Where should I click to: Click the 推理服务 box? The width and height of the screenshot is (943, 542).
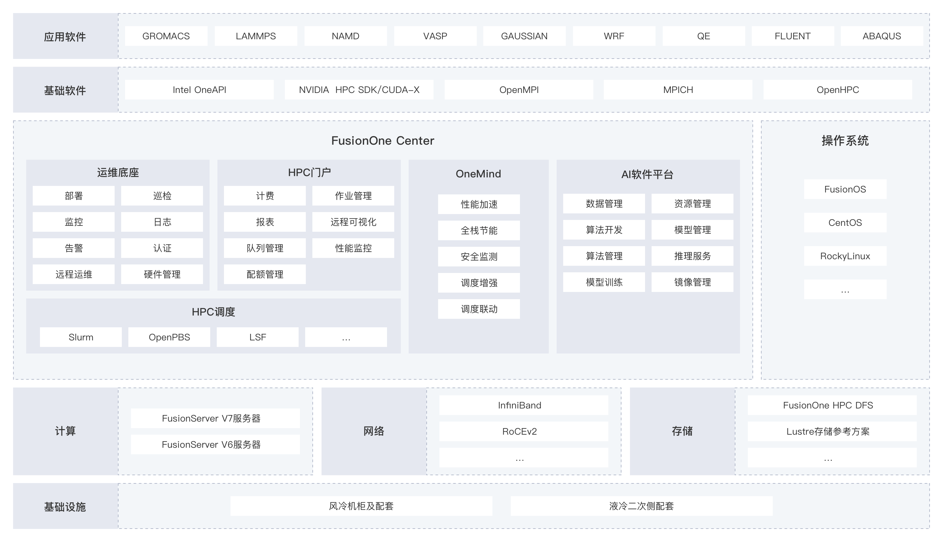(693, 256)
